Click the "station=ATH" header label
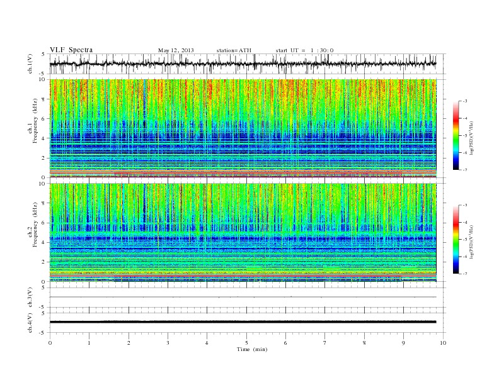The width and height of the screenshot is (499, 385). [234, 50]
